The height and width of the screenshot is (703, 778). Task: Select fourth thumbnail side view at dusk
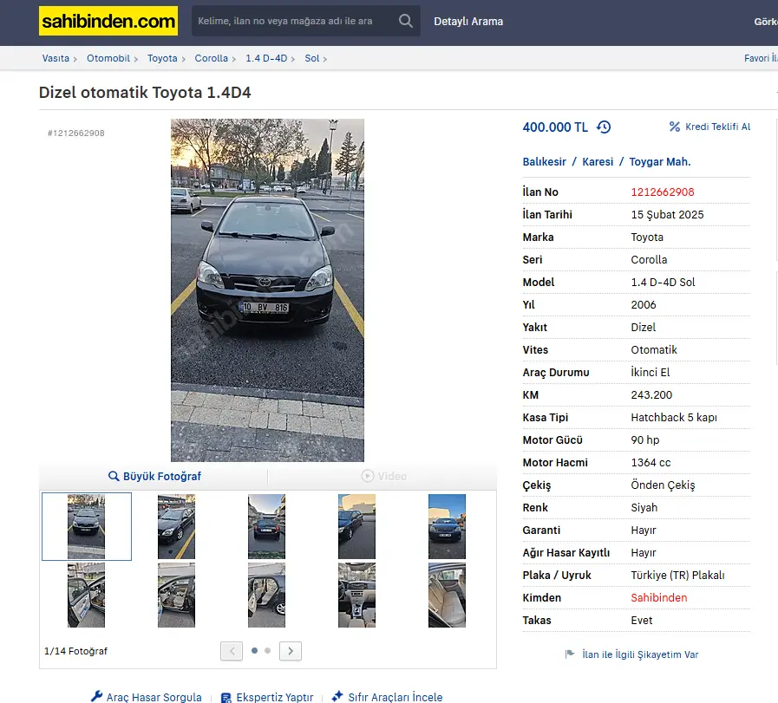pyautogui.click(x=356, y=526)
